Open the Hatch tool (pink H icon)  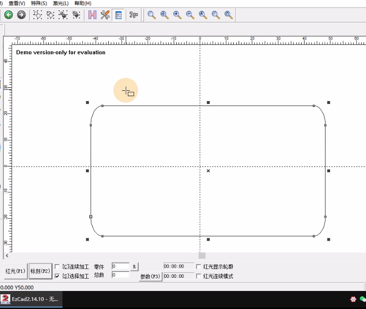click(92, 15)
